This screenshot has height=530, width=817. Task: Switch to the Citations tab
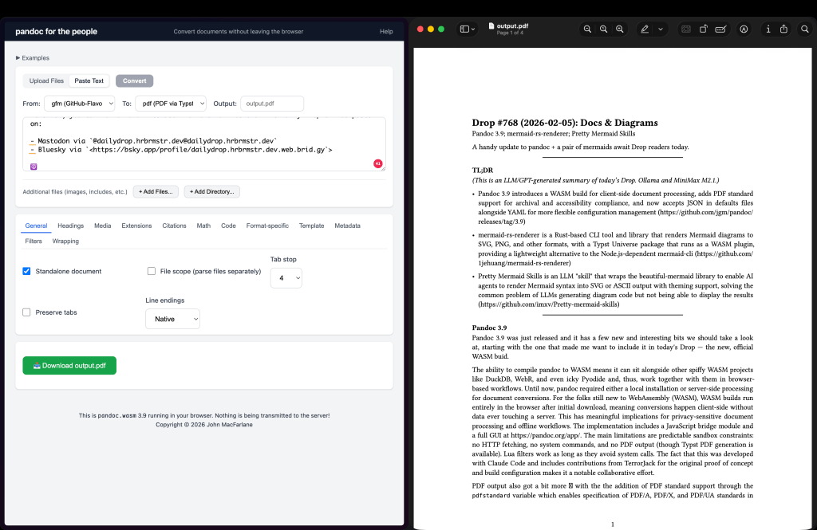[174, 226]
